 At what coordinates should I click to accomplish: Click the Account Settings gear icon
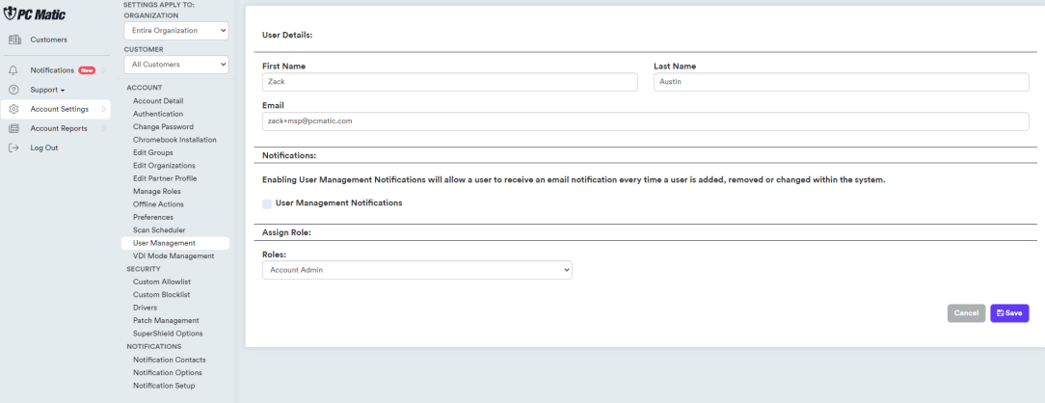(x=14, y=109)
